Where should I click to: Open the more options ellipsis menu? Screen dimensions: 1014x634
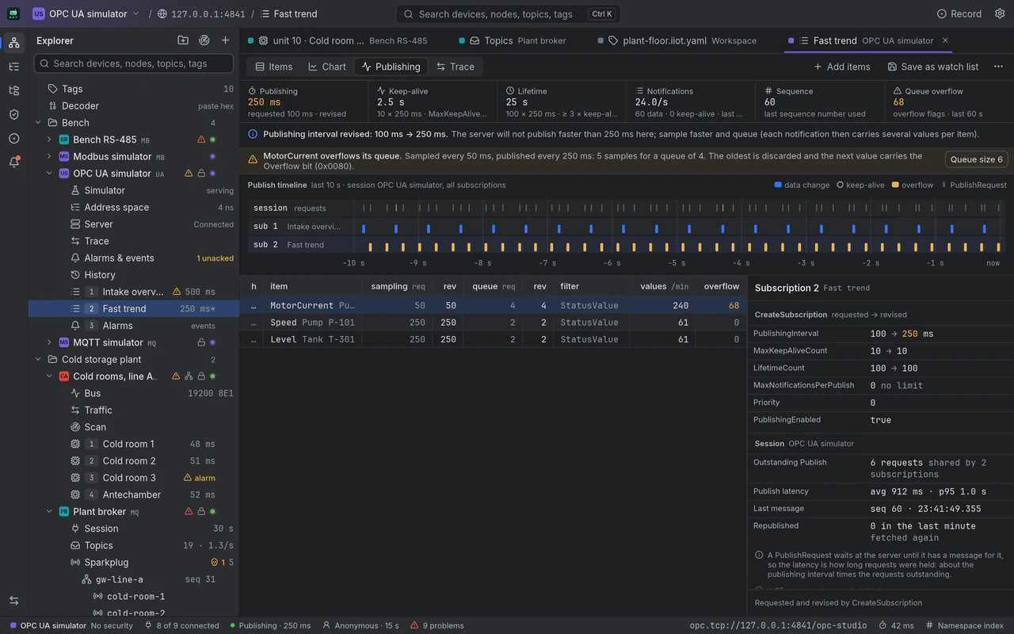(998, 67)
